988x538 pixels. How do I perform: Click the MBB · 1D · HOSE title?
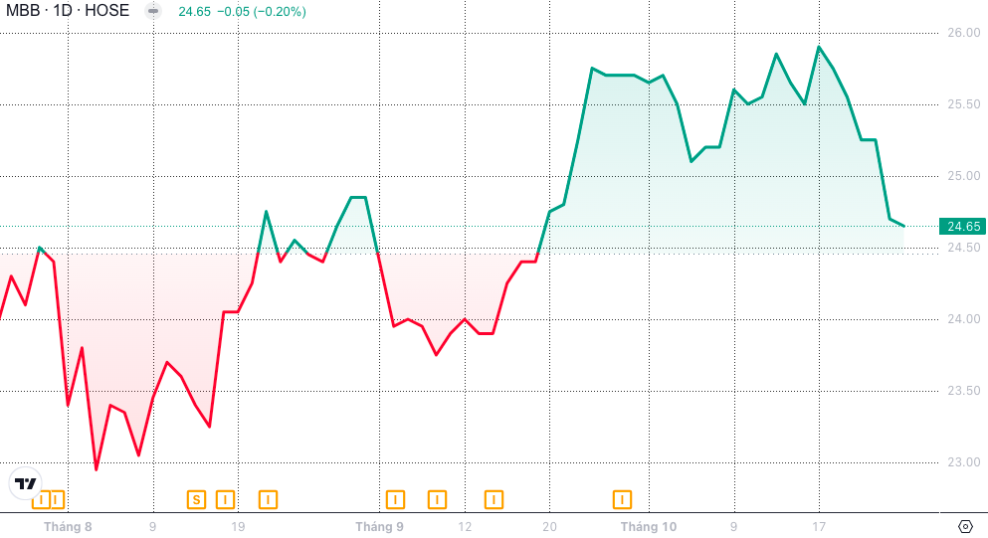pos(68,12)
